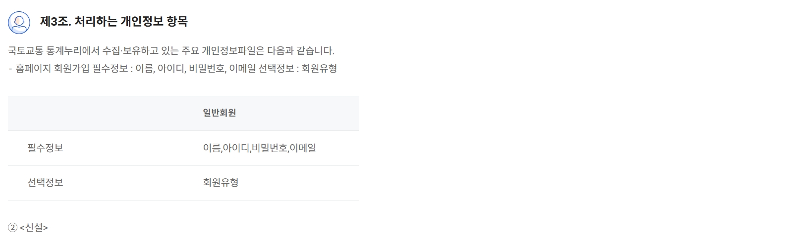Select the '제3조. 처리하는 개인정보 항목' heading
The width and height of the screenshot is (785, 241).
click(x=113, y=21)
